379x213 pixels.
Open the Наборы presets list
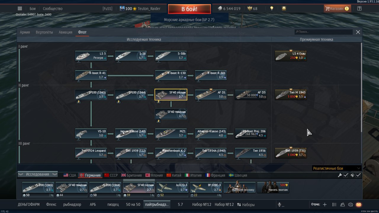[246, 204]
